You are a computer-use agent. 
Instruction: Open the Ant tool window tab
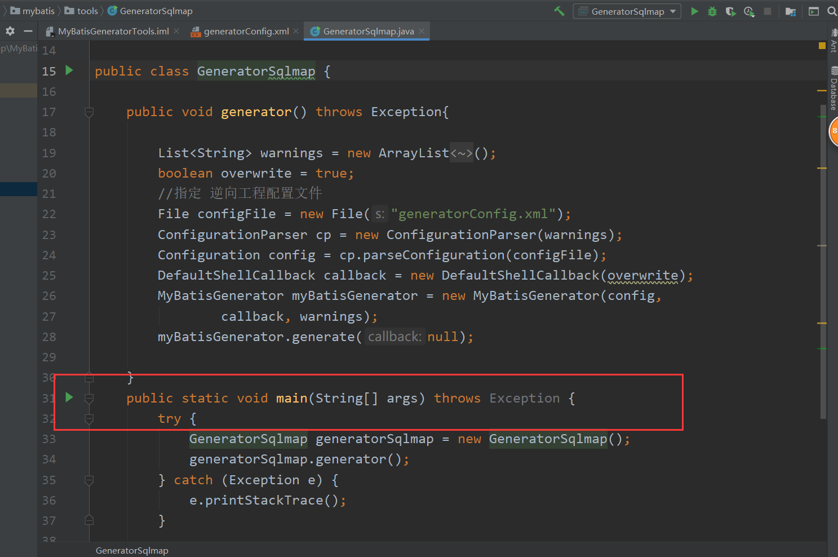tap(833, 41)
